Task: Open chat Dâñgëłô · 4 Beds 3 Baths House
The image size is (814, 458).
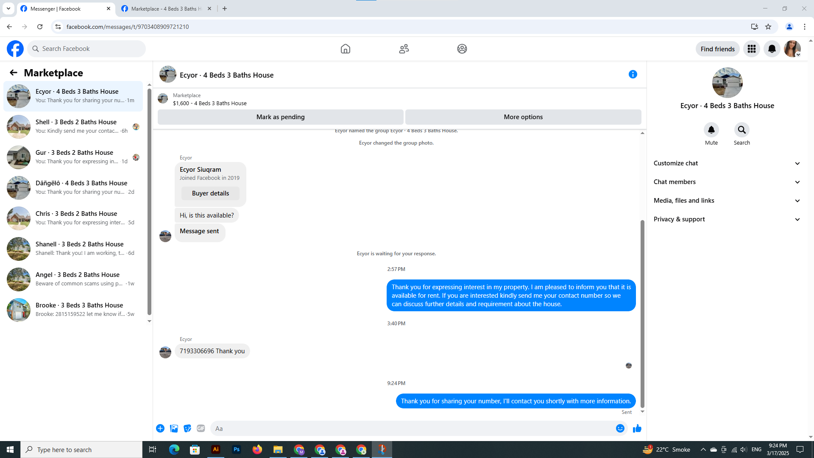Action: pyautogui.click(x=73, y=187)
